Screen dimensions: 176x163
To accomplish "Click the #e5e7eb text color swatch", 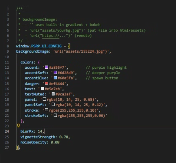I will 42,89.
